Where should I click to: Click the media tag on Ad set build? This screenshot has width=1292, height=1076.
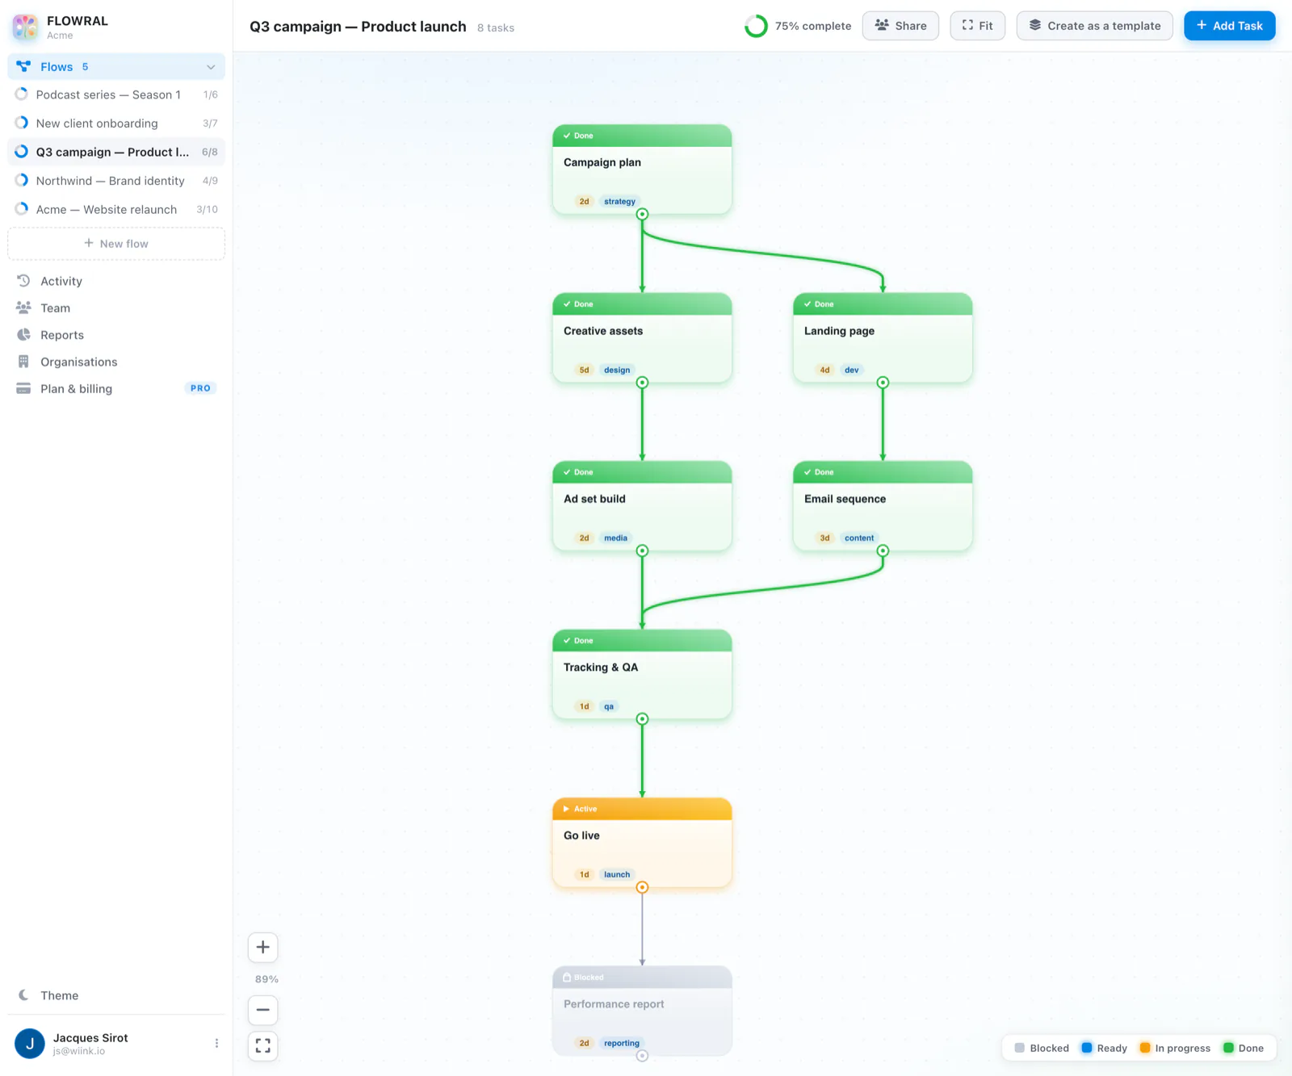click(615, 538)
